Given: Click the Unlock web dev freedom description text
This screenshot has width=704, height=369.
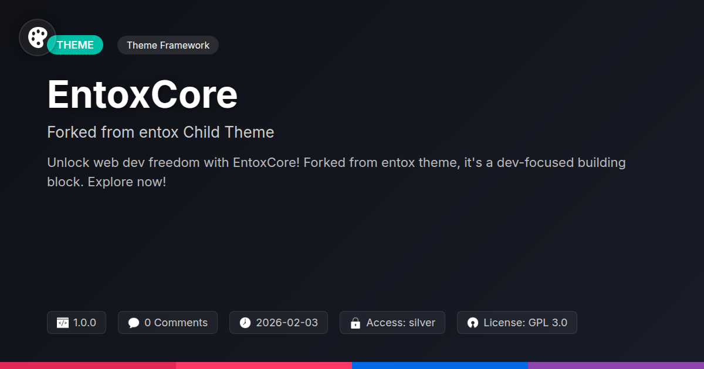Looking at the screenshot, I should point(336,172).
